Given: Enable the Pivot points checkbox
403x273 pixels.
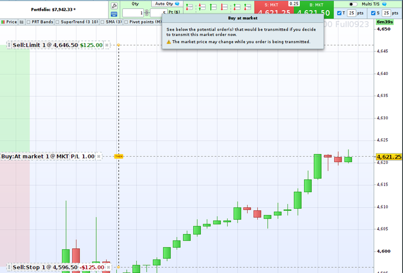Looking at the screenshot, I should (126, 22).
